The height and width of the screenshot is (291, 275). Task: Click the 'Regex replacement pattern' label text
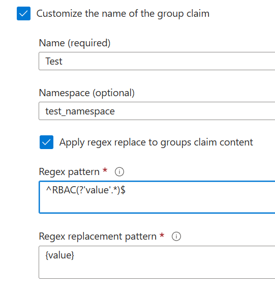98,237
